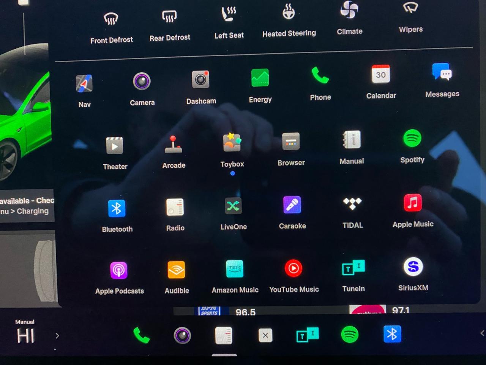486x365 pixels.
Task: Select the 96.5 radio station
Action: (x=245, y=312)
